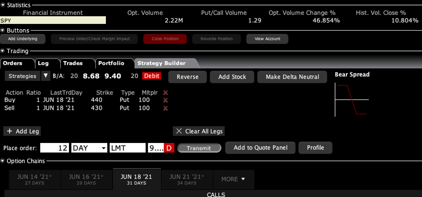Click the red Close Position button
422x197 pixels.
[x=165, y=39]
